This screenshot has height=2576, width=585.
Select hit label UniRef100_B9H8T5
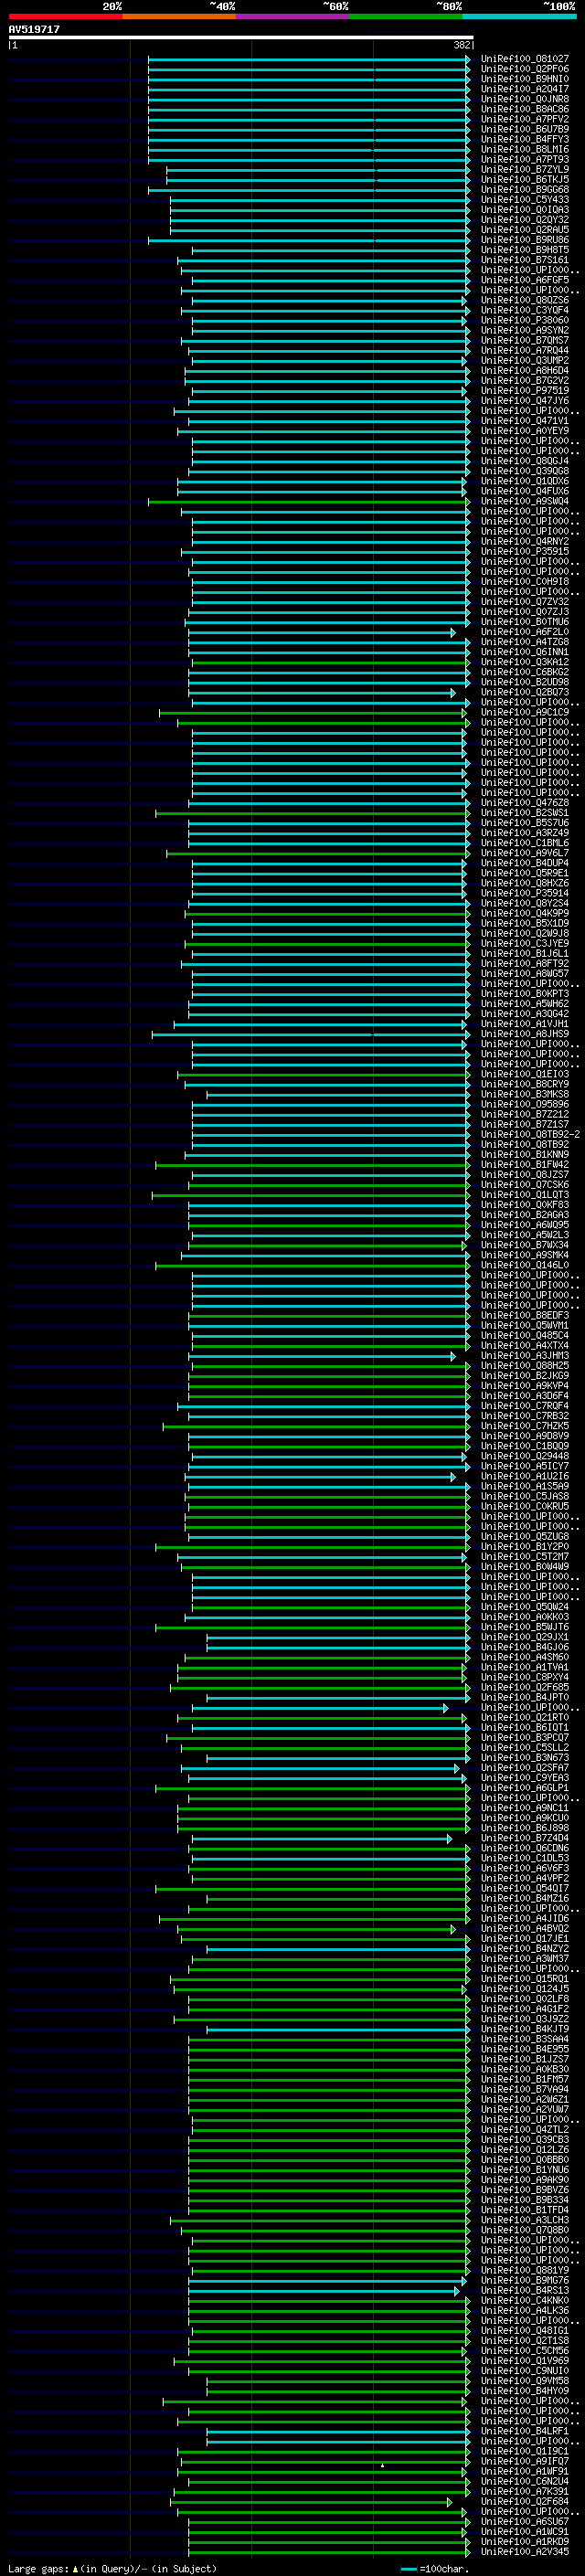point(525,250)
